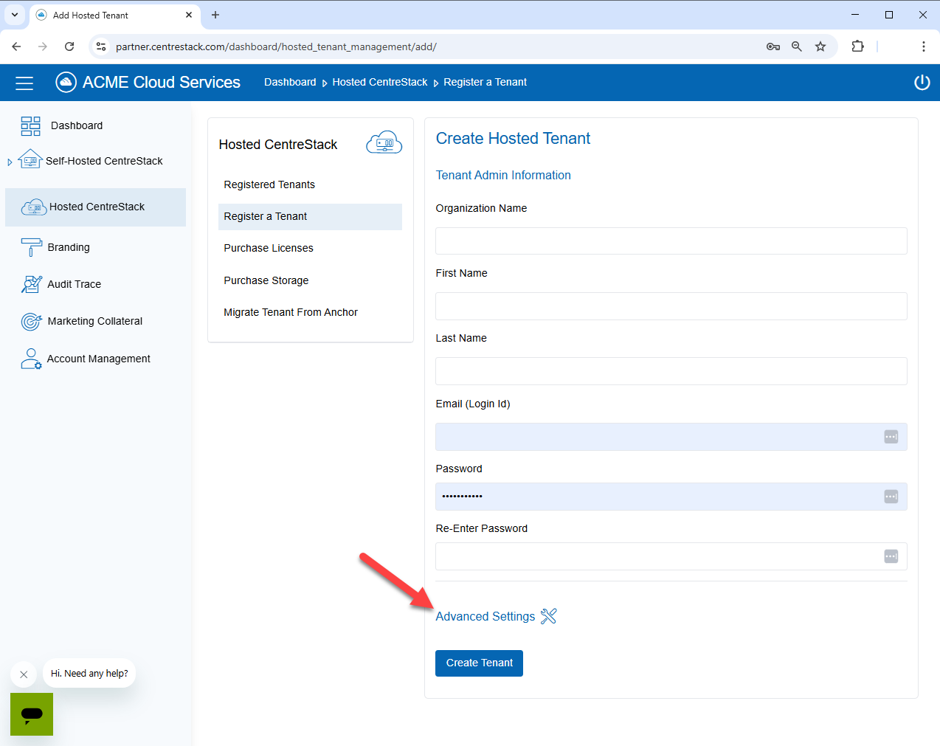
Task: Go to Account Management
Action: click(98, 359)
